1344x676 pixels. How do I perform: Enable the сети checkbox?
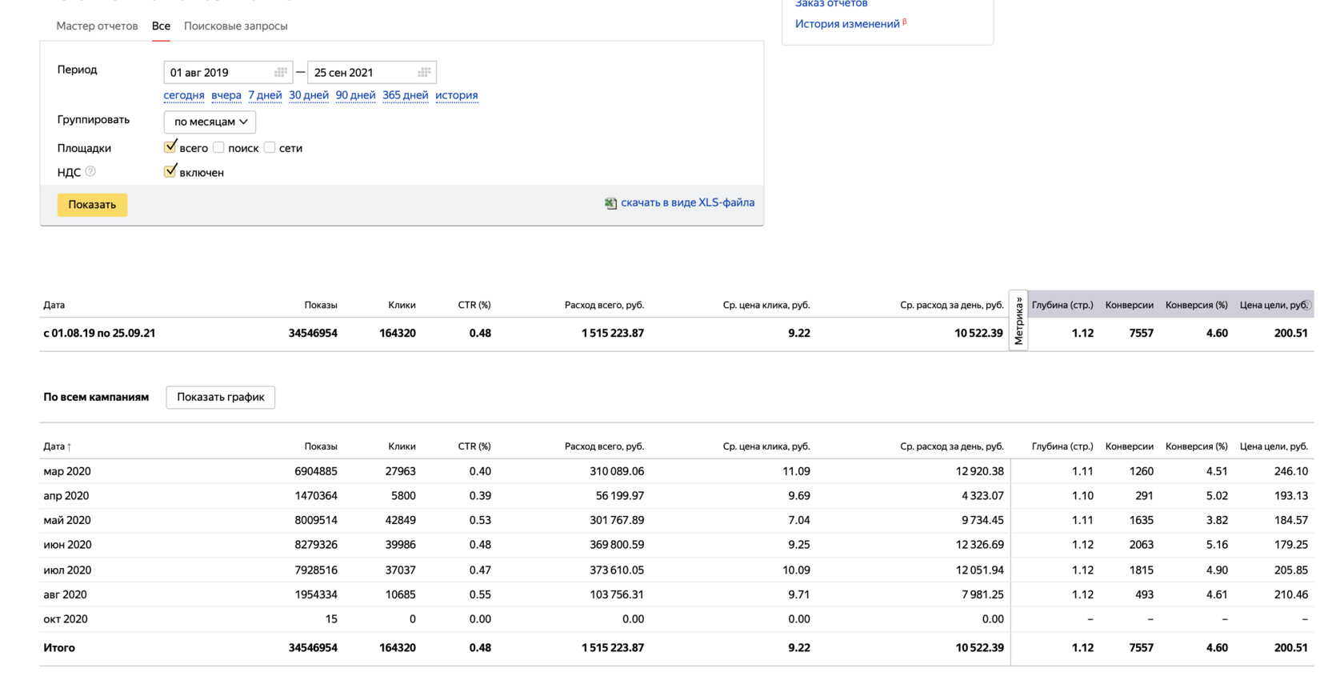(x=270, y=147)
